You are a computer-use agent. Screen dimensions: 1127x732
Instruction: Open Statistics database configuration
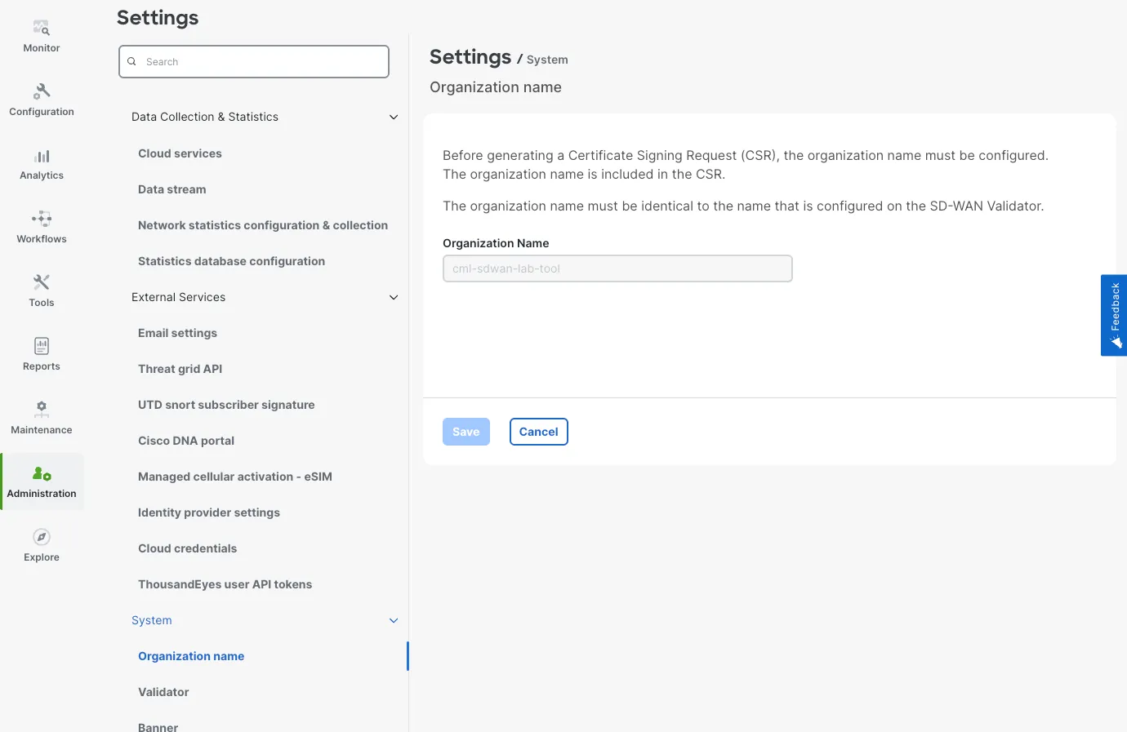click(231, 261)
